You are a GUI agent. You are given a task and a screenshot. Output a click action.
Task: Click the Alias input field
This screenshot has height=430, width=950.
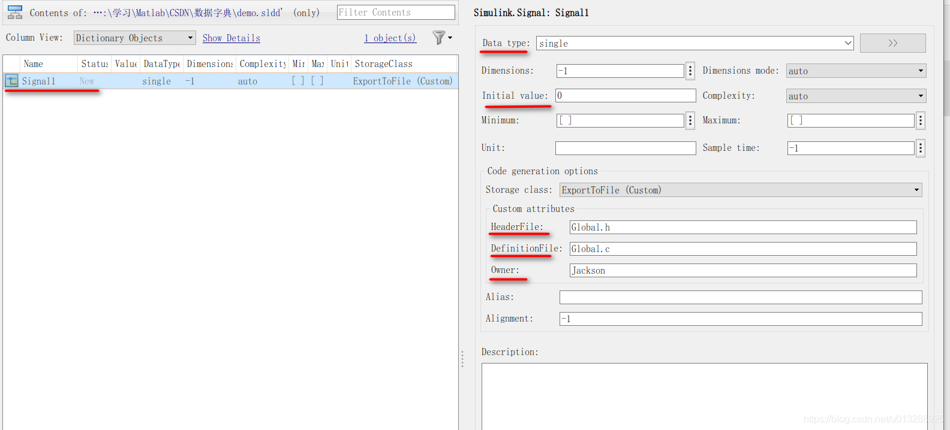(x=741, y=297)
